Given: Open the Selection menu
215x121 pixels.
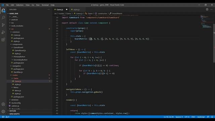Looking at the screenshot, I should click(20, 5).
